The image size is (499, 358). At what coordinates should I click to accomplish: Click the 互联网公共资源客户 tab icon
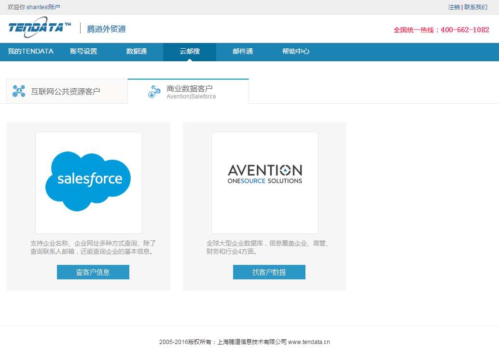tap(19, 91)
